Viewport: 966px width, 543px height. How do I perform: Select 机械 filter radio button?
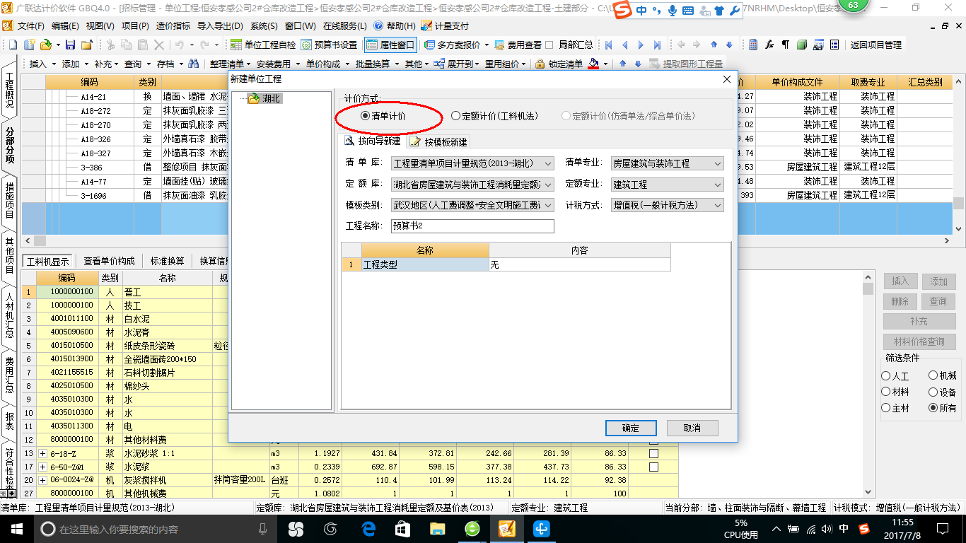click(933, 376)
